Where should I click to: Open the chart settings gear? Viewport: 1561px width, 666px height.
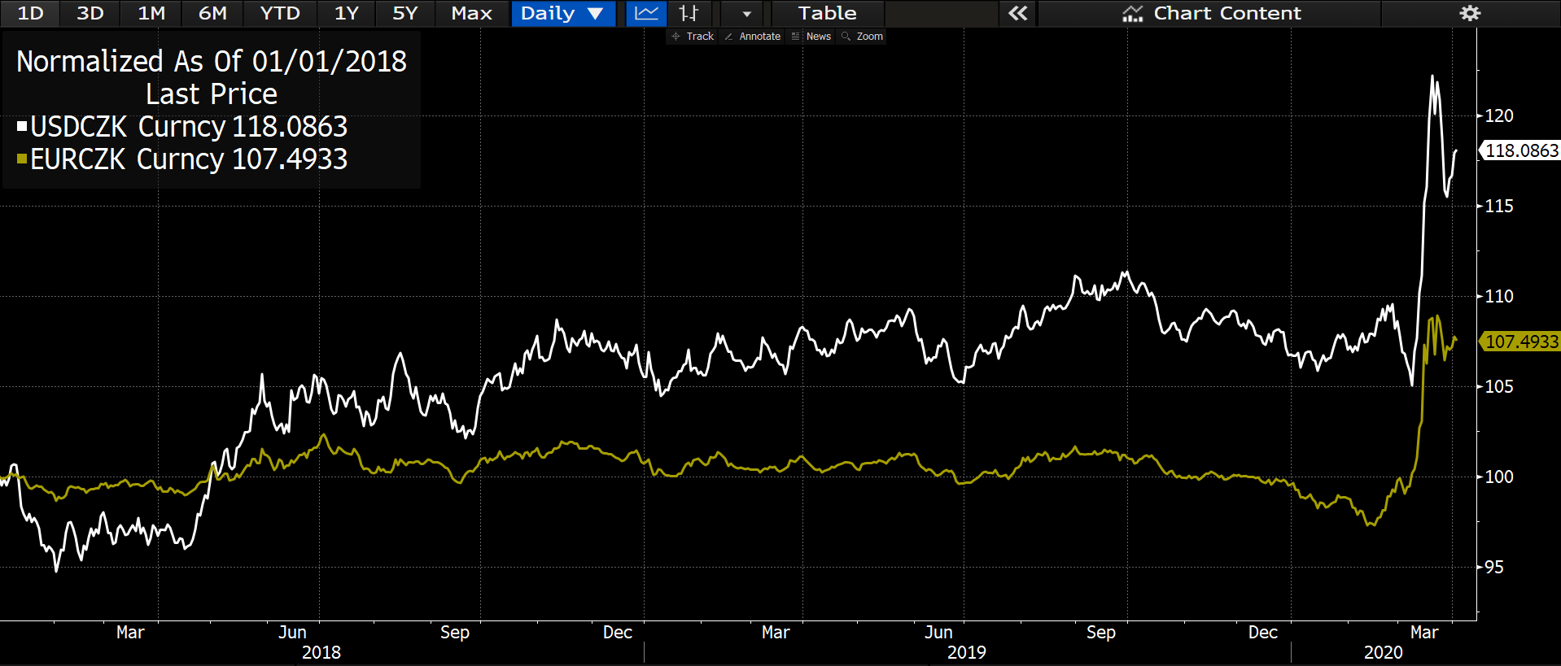pyautogui.click(x=1469, y=13)
